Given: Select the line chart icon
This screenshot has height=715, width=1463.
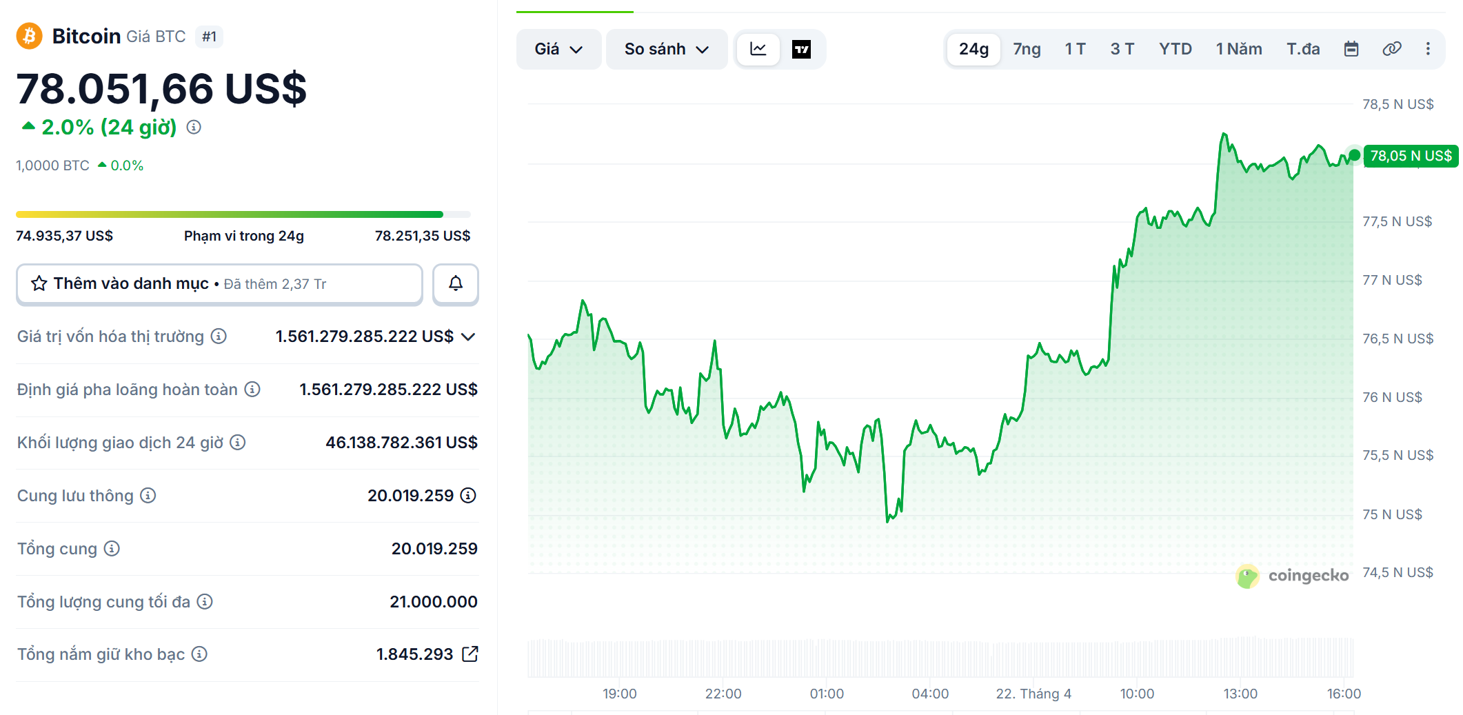Looking at the screenshot, I should click(x=758, y=49).
